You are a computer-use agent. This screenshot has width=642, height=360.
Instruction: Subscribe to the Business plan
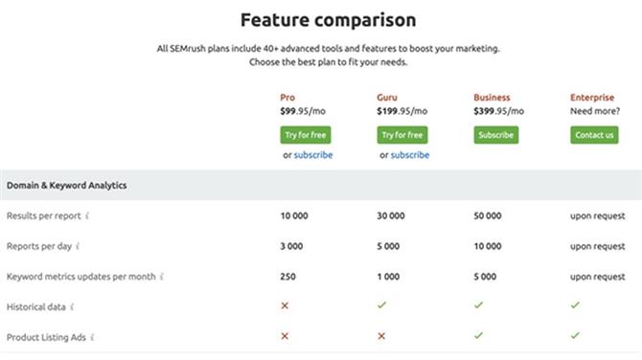coord(495,135)
